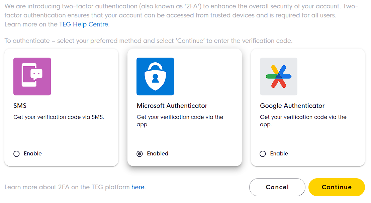
Task: Click 'Get your verification code via SMS' text
Action: tap(59, 117)
